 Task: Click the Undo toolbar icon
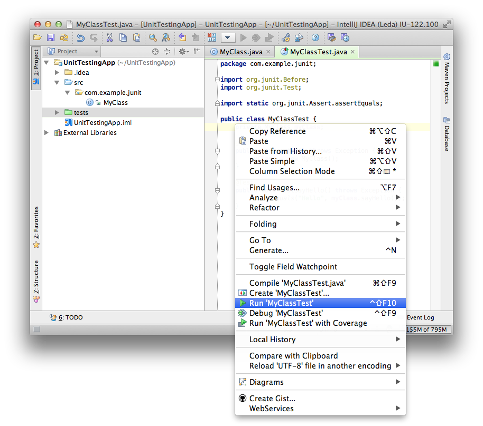click(80, 37)
